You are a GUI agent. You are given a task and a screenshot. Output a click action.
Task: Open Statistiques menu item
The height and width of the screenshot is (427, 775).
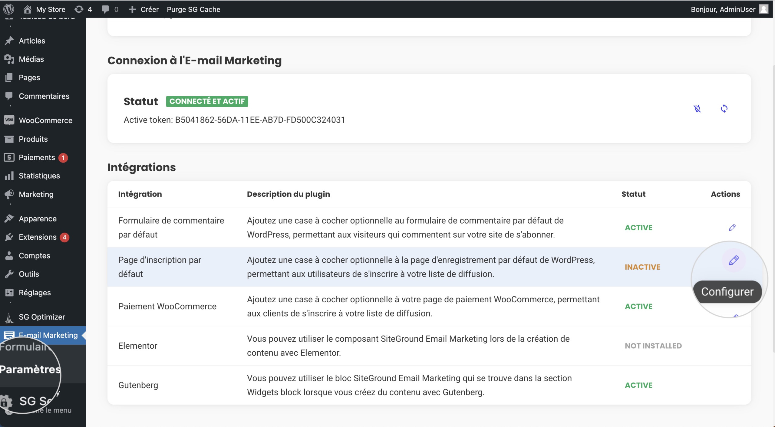click(39, 176)
